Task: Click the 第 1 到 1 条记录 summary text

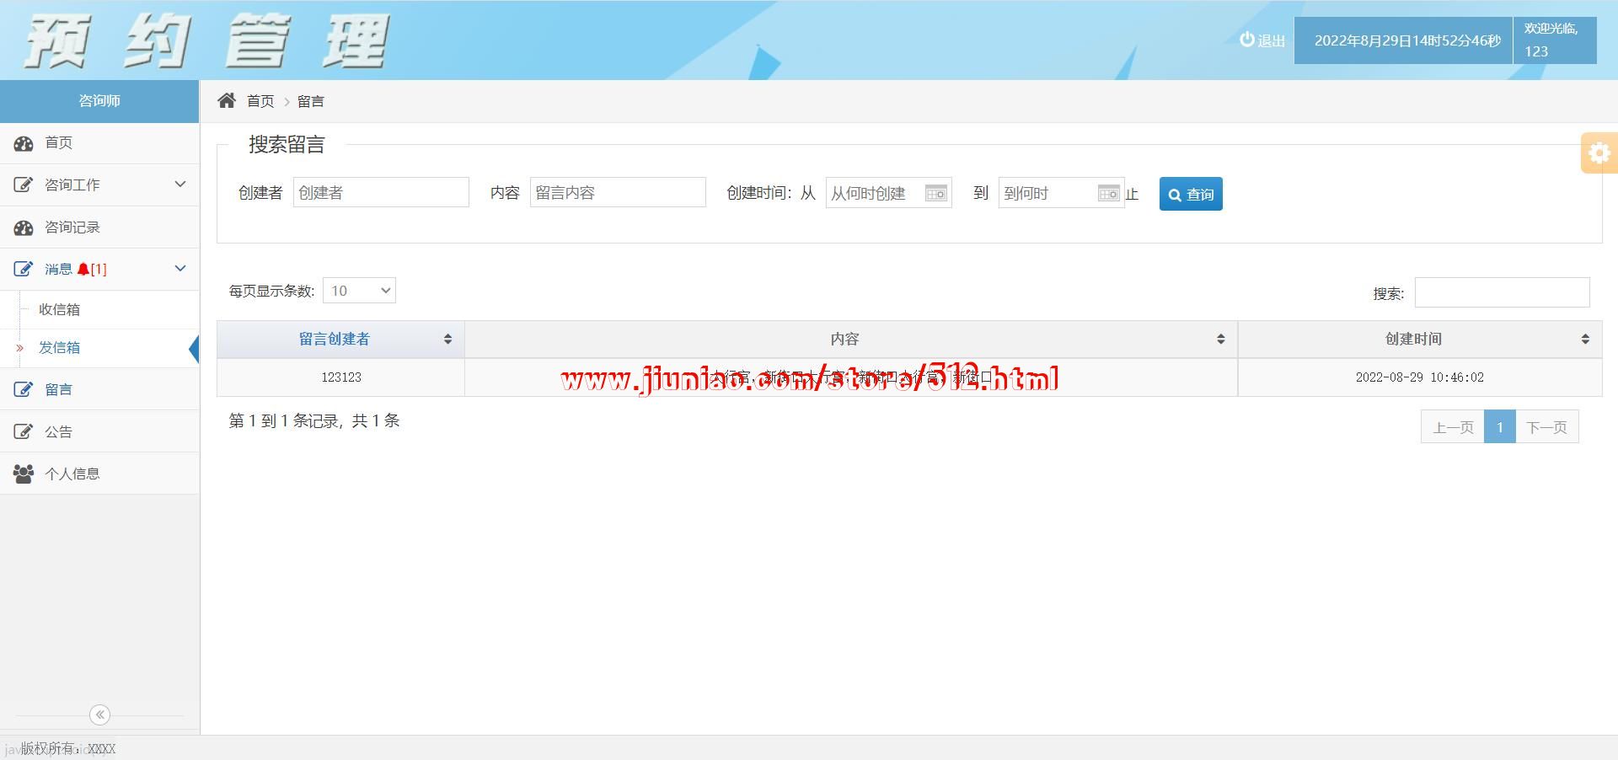Action: (314, 420)
